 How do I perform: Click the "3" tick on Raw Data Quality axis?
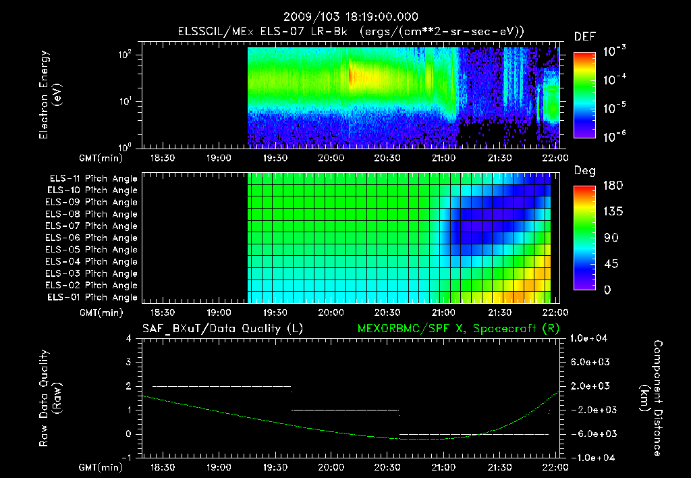[129, 362]
